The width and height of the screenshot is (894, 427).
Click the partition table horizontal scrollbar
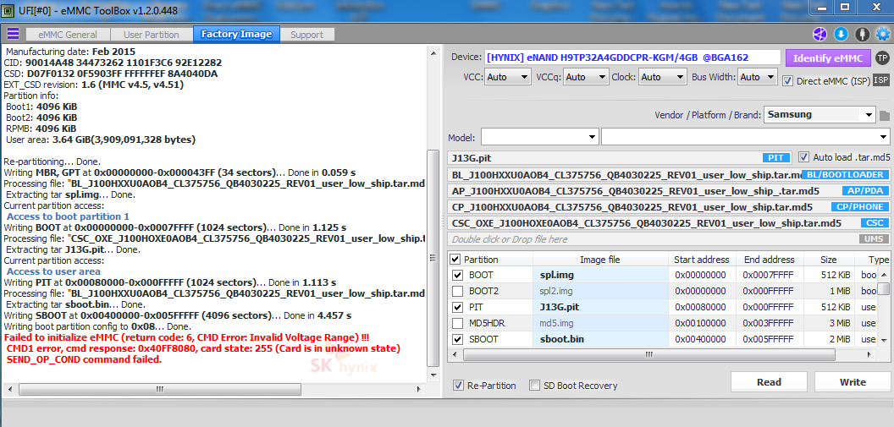pos(648,354)
